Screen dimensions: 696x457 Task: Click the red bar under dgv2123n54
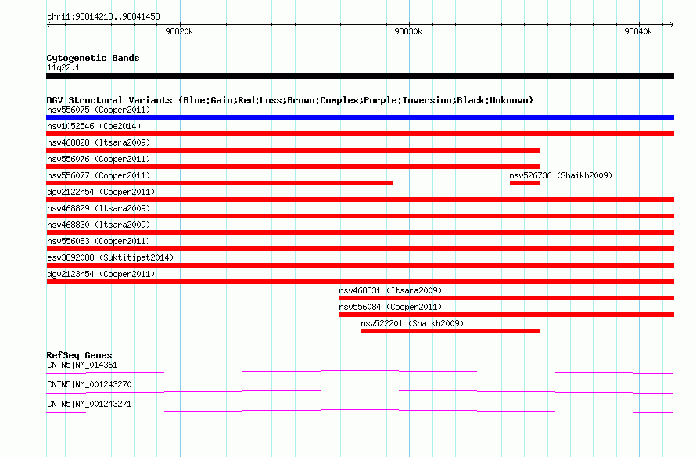(360, 282)
